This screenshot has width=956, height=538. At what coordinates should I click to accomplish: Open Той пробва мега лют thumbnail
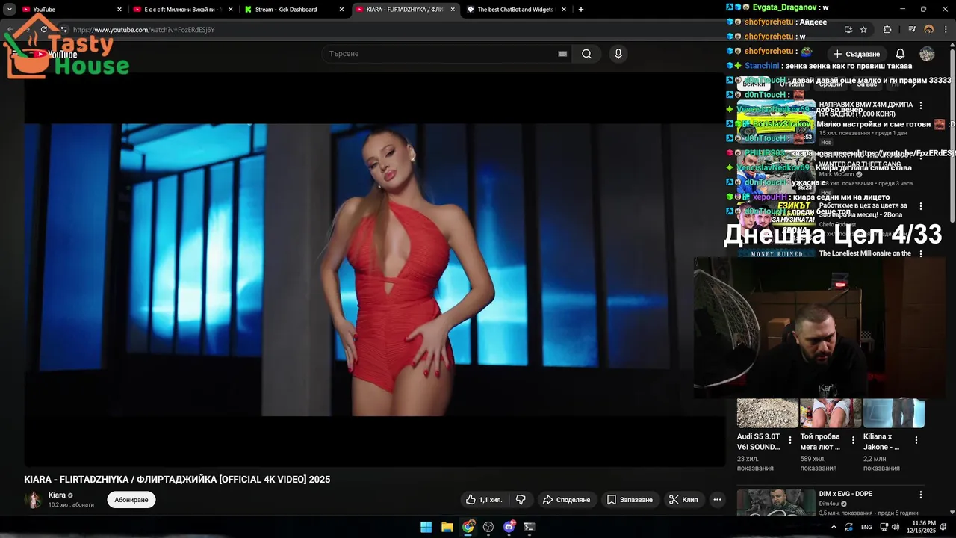831,413
